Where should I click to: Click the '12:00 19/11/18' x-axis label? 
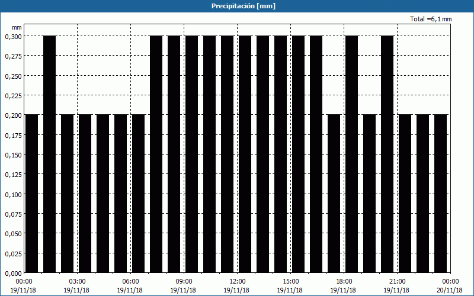pos(237,286)
